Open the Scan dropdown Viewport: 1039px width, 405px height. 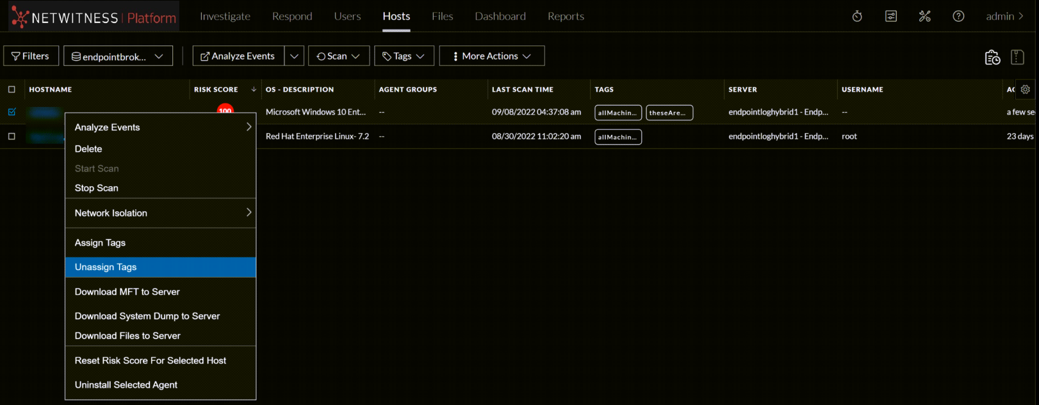click(339, 56)
